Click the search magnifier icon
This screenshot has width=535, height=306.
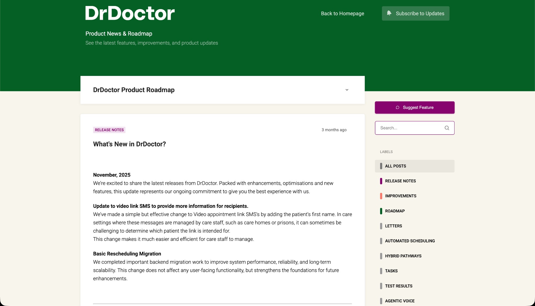(446, 128)
